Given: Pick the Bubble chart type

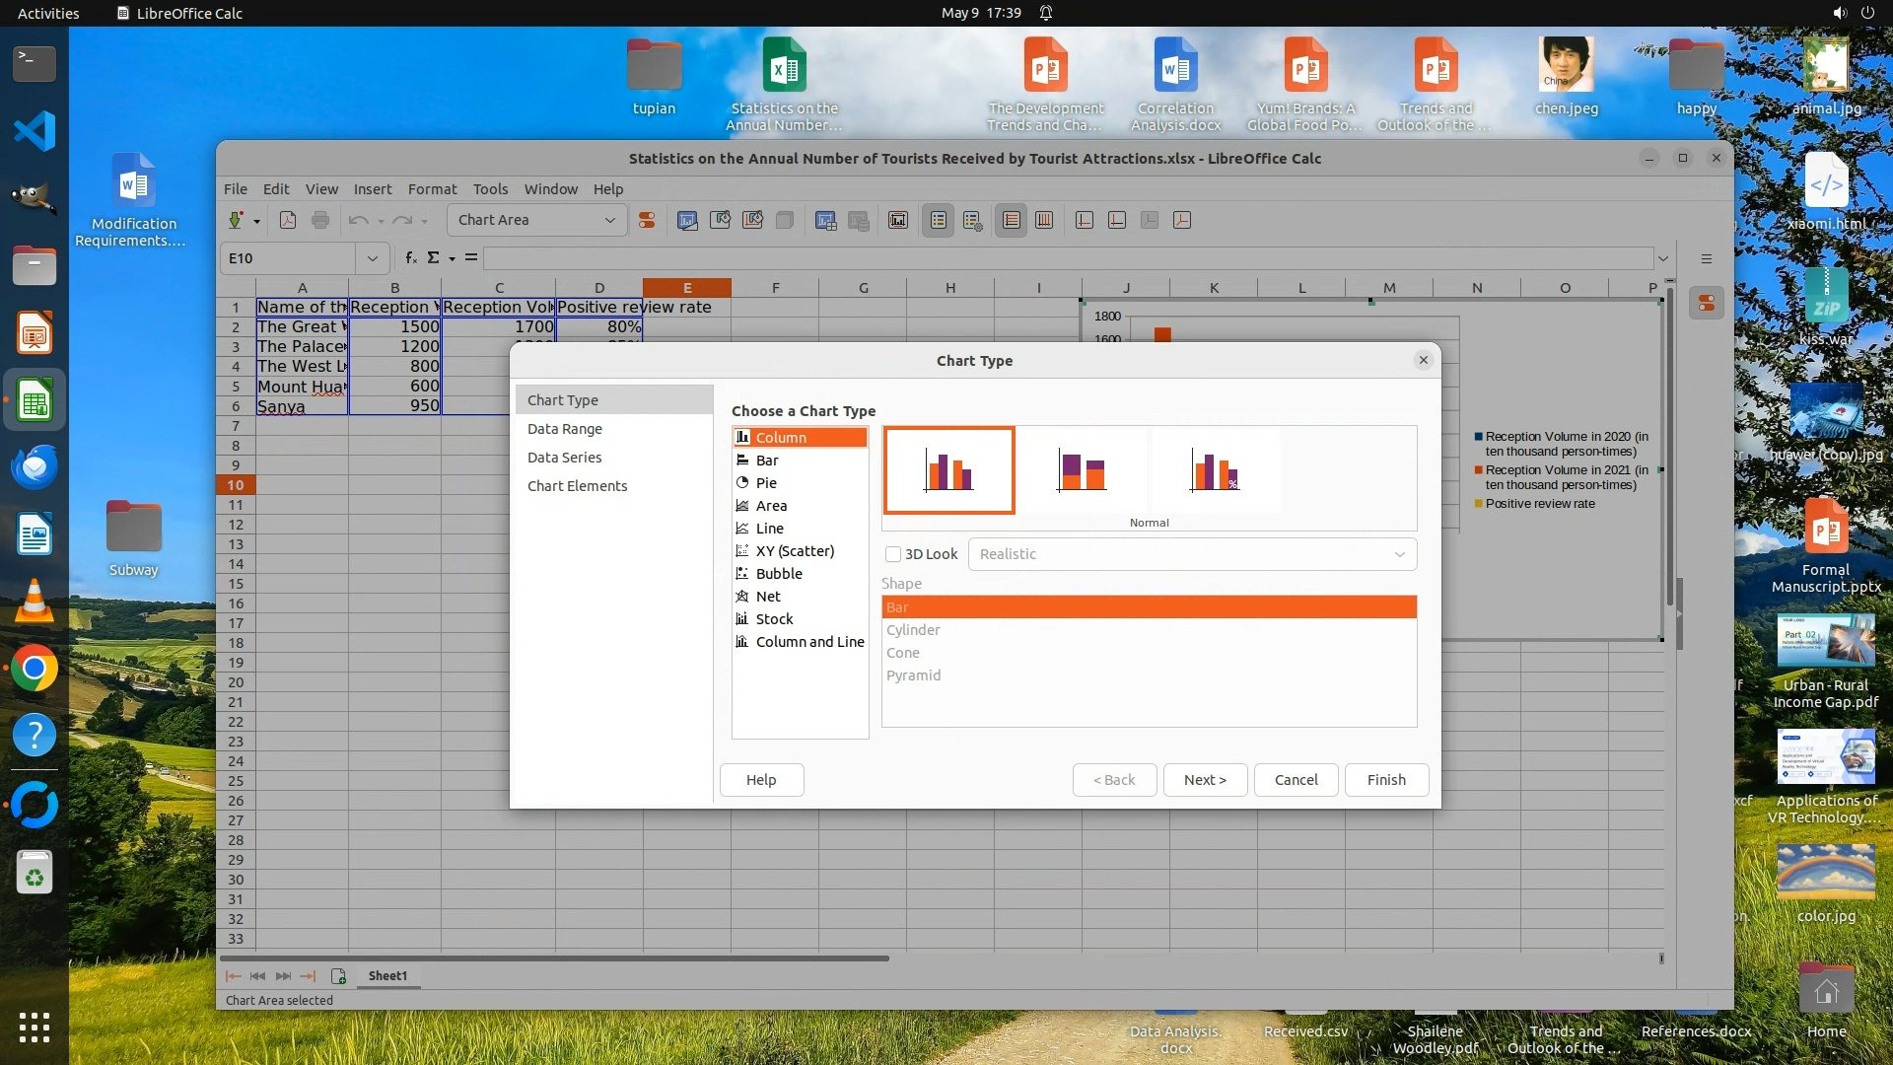Looking at the screenshot, I should coord(778,574).
